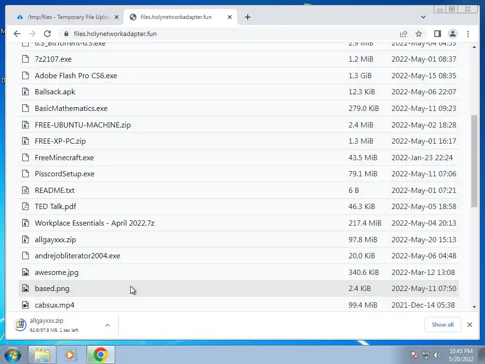Click BasicMathematics.exe link
485x364 pixels.
point(71,109)
